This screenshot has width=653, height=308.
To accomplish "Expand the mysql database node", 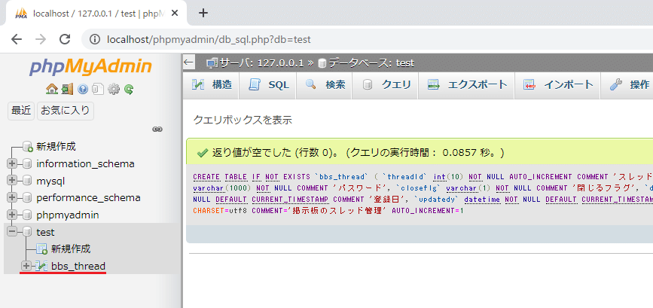I will (x=12, y=181).
